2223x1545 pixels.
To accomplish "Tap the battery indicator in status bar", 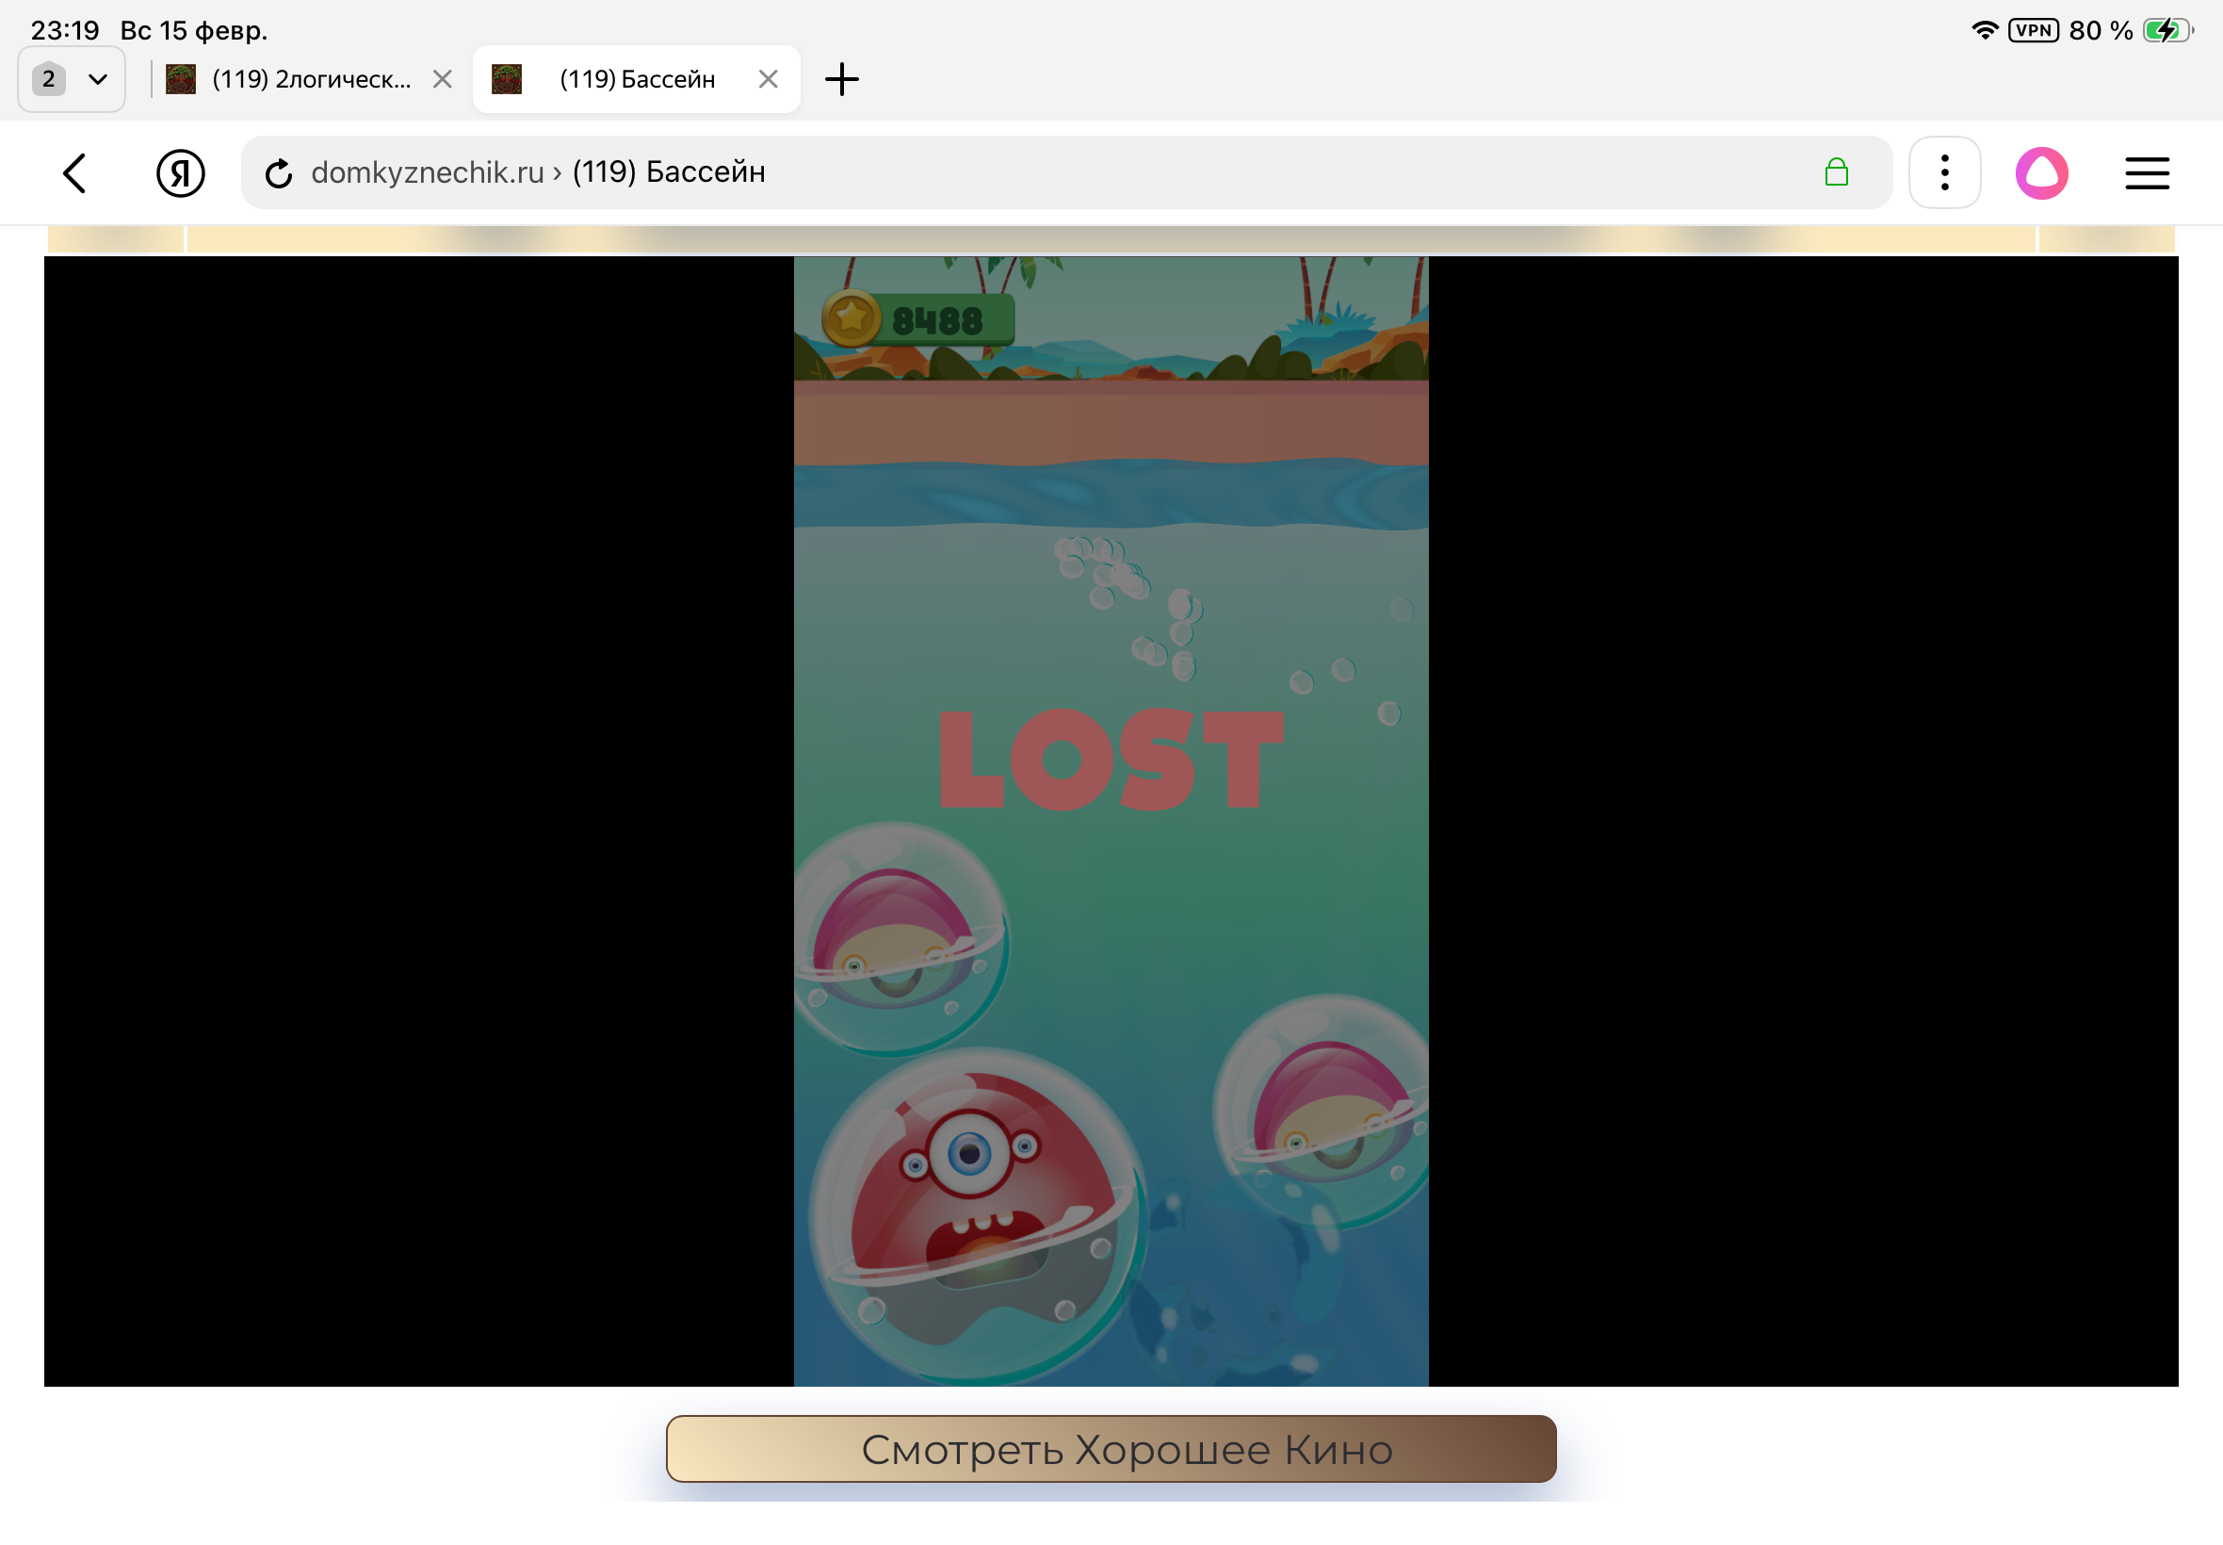I will (2166, 30).
